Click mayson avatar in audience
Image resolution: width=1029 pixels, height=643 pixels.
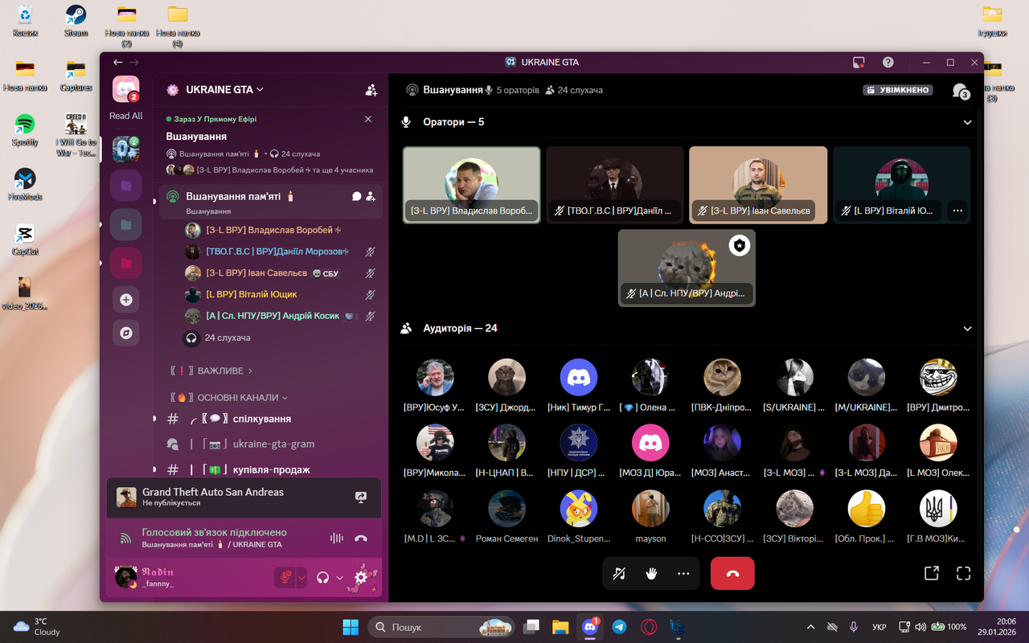pos(650,509)
